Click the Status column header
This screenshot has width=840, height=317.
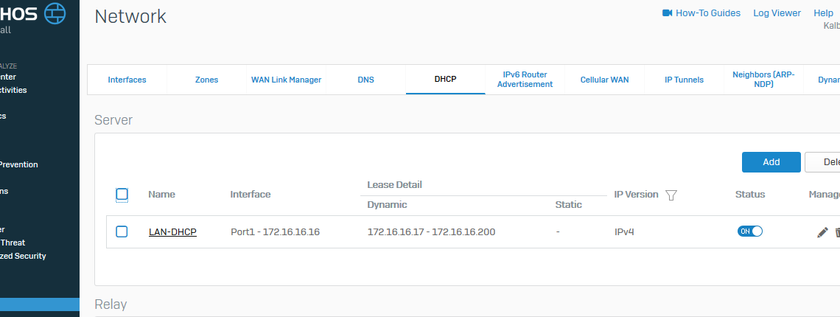750,194
